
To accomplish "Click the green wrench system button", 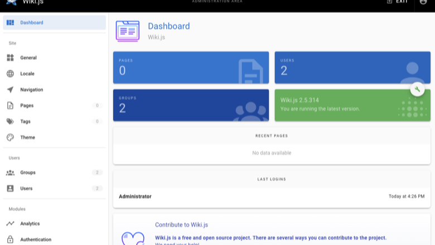I will [417, 89].
